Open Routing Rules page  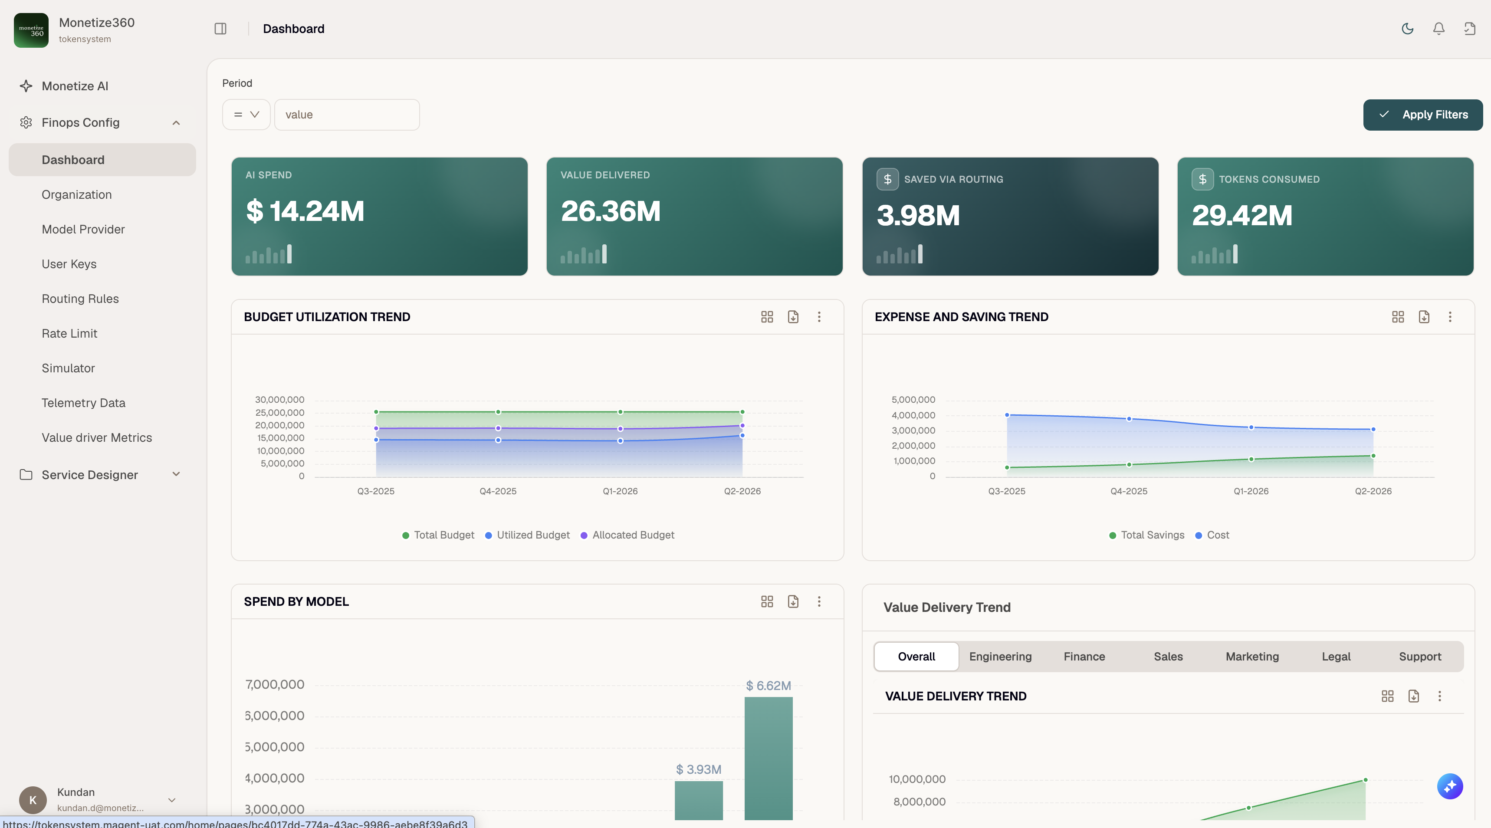click(x=102, y=299)
